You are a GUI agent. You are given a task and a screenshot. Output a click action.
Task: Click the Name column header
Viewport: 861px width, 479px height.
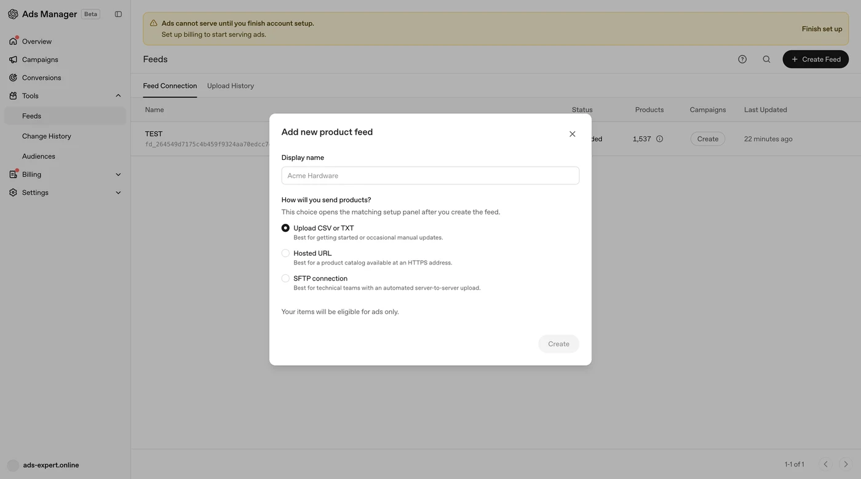[154, 110]
